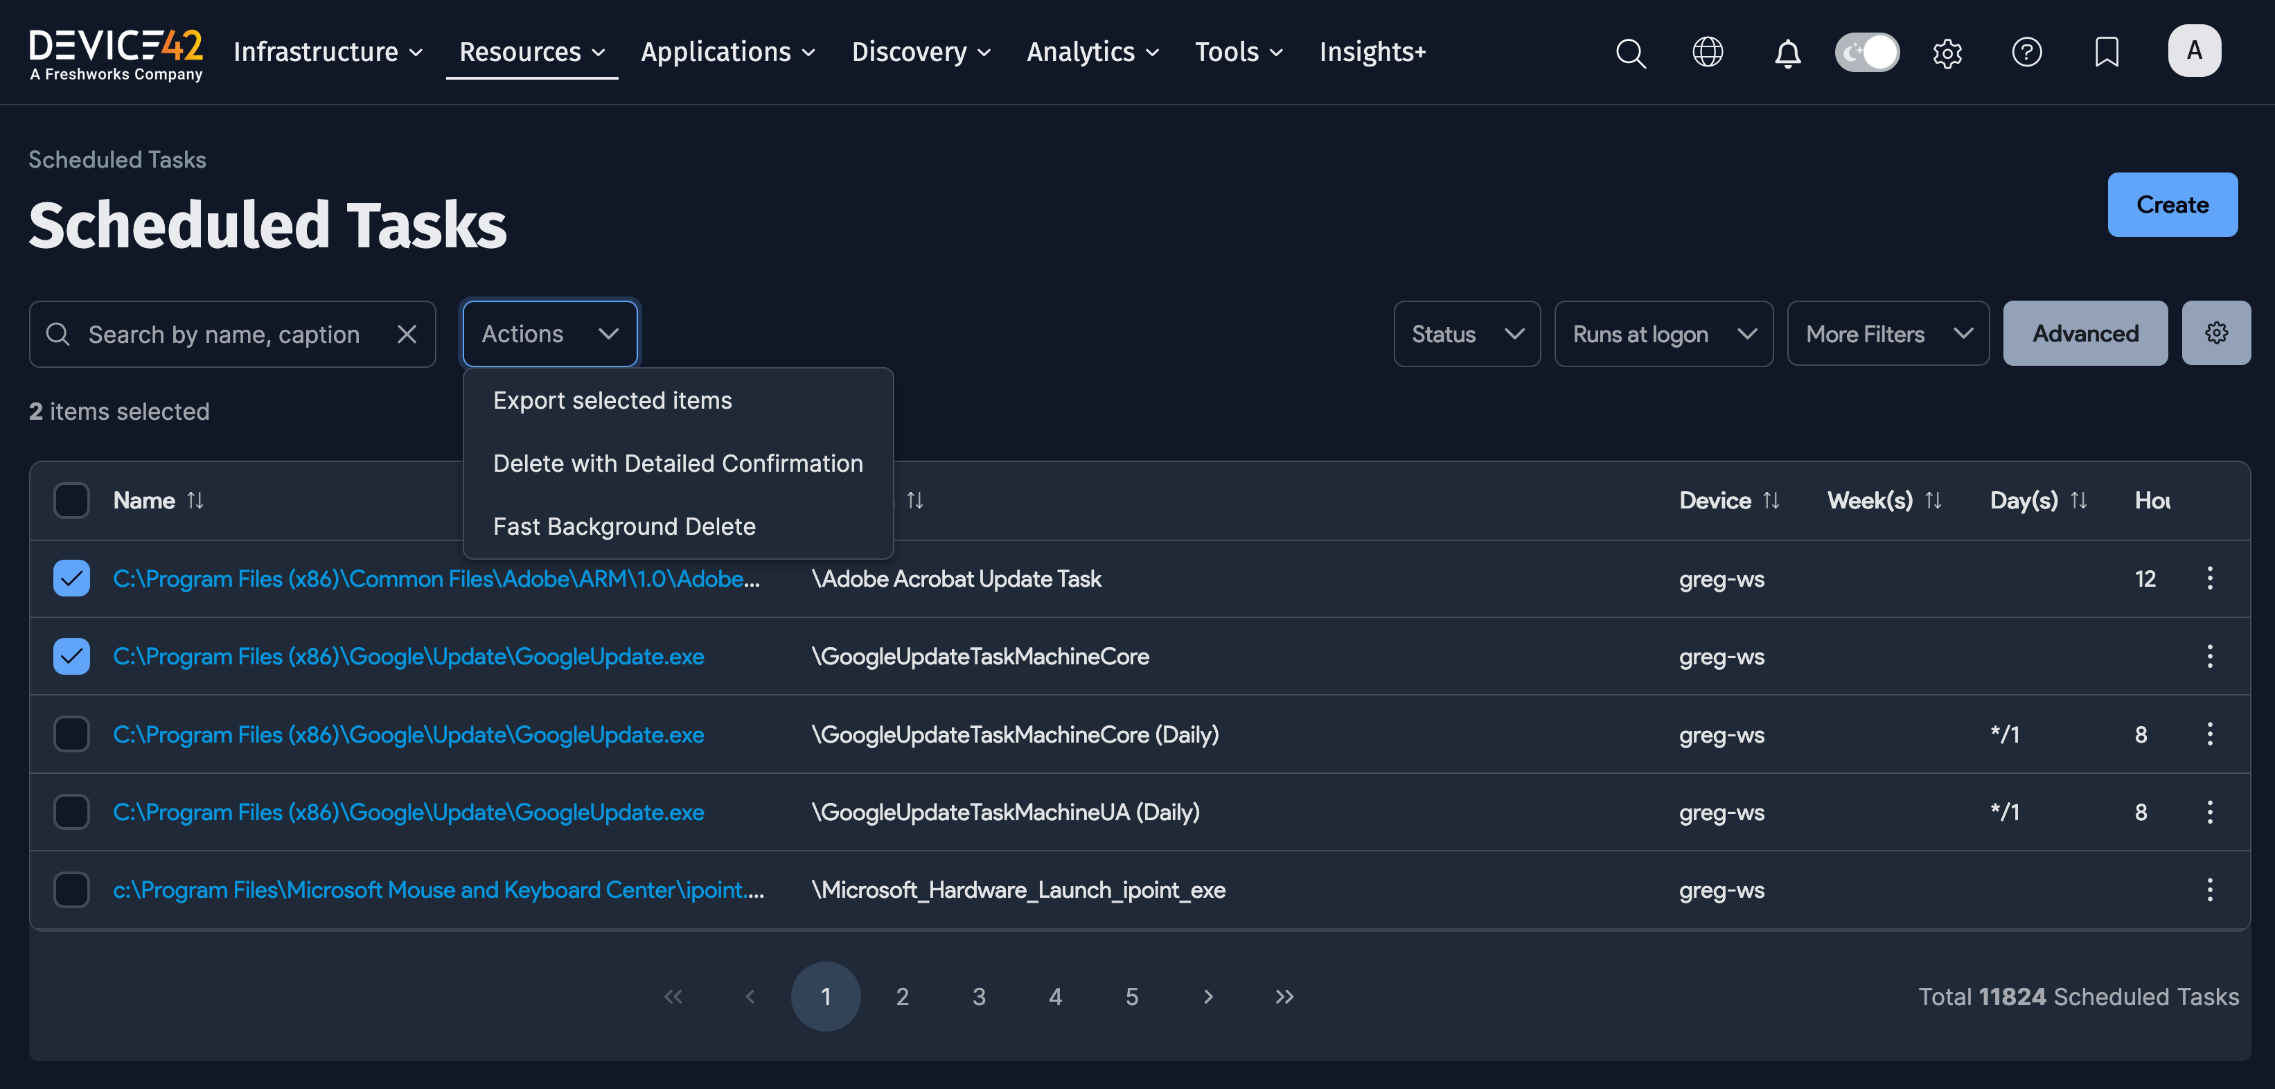Select all rows with the header checkbox

point(71,500)
